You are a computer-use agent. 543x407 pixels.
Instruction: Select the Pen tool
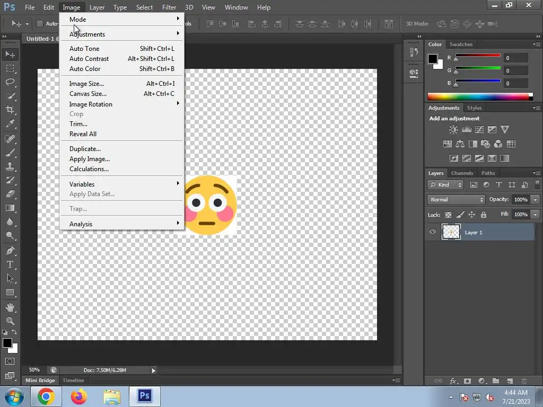click(10, 251)
